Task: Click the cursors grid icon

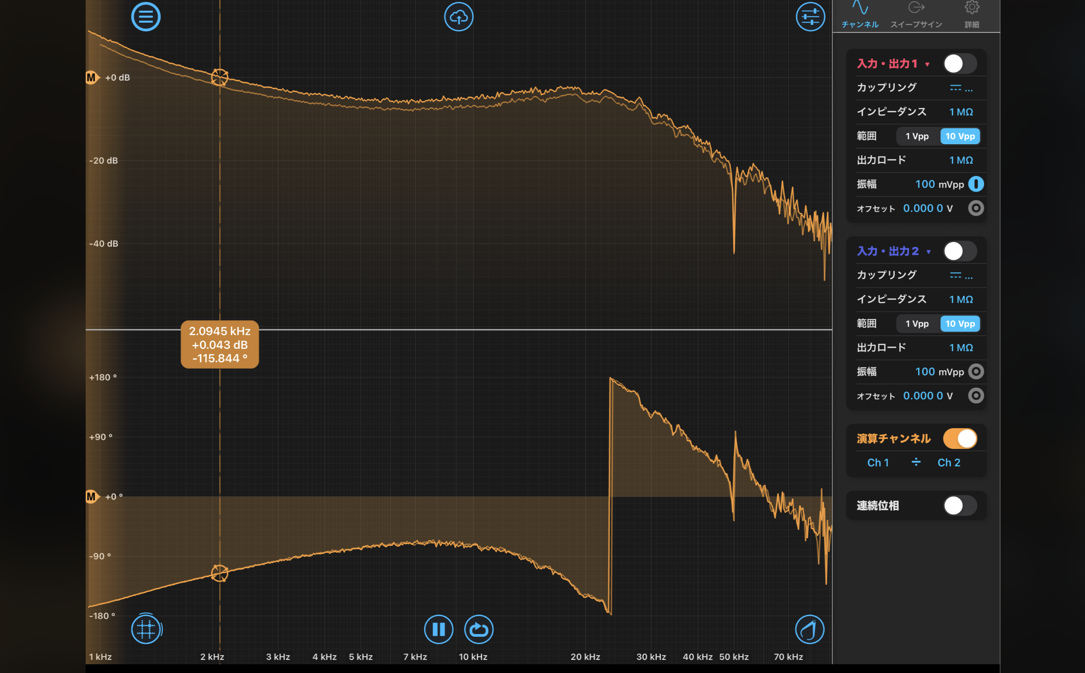Action: 145,629
